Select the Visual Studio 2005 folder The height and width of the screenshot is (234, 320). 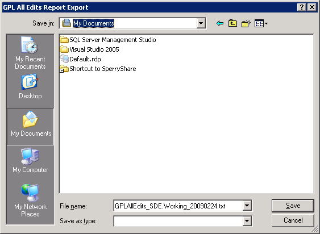pos(90,49)
